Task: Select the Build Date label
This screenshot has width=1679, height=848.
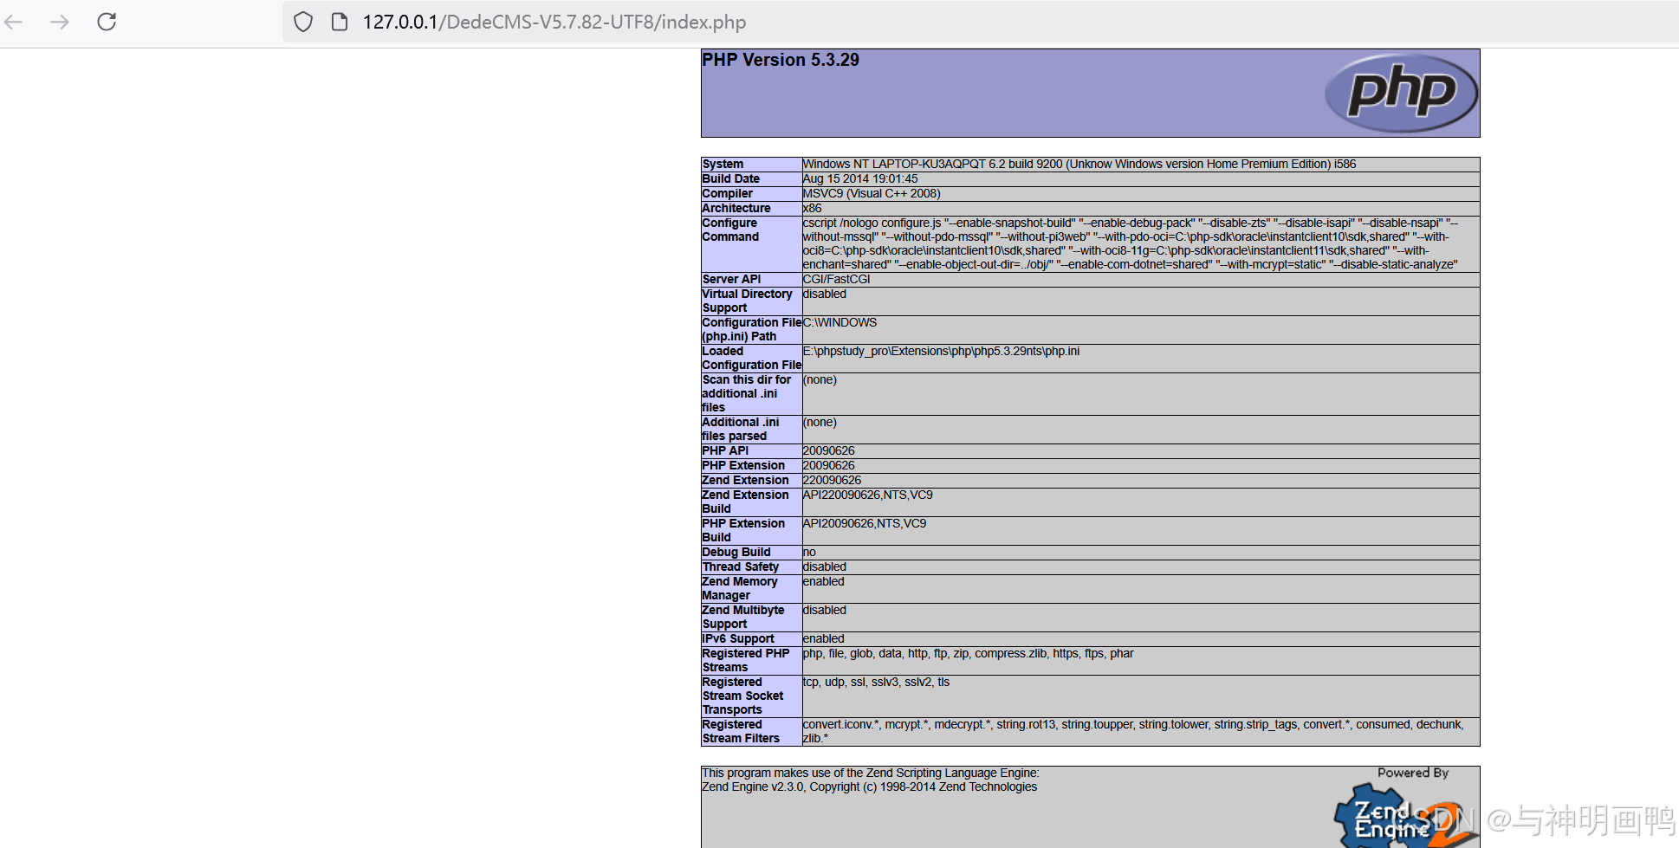Action: pyautogui.click(x=730, y=178)
